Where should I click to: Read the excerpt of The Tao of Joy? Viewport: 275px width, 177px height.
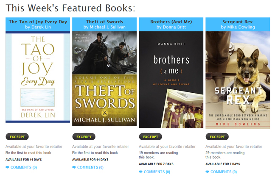(x=17, y=137)
